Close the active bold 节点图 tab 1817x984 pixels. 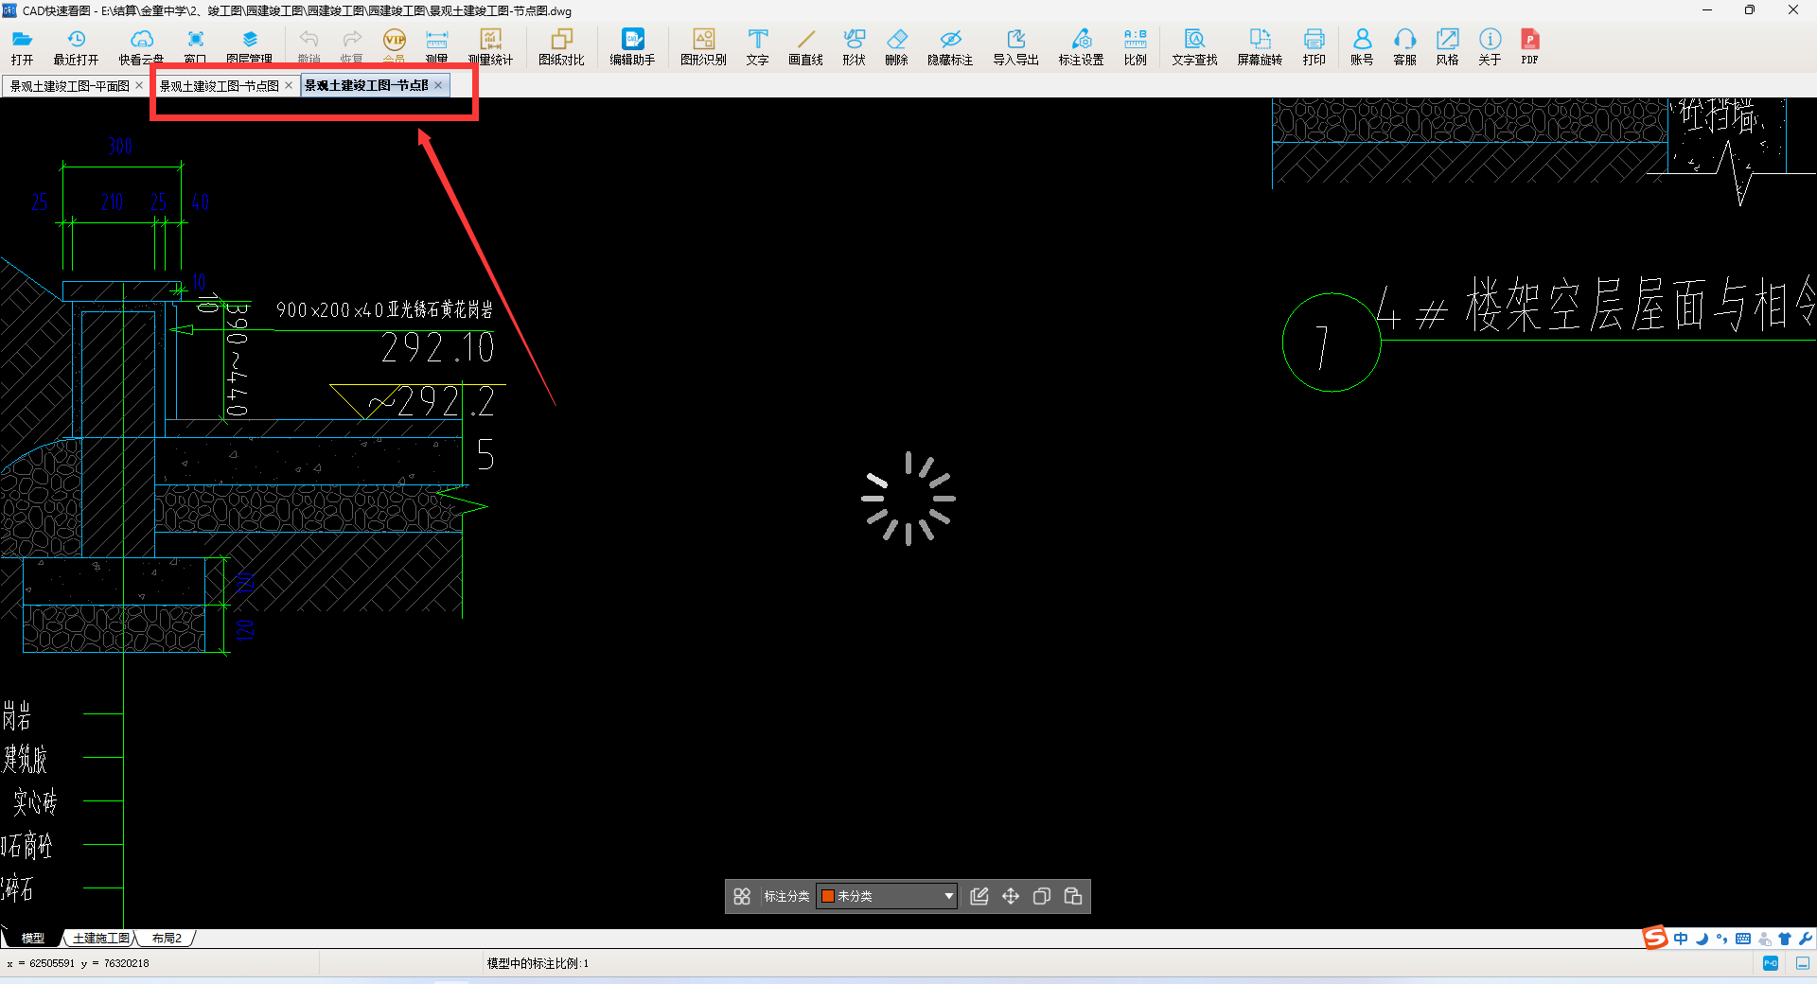coord(438,85)
